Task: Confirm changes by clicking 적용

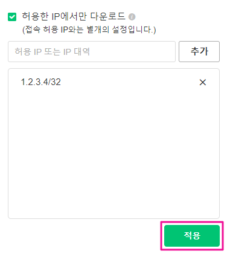Action: [x=192, y=236]
